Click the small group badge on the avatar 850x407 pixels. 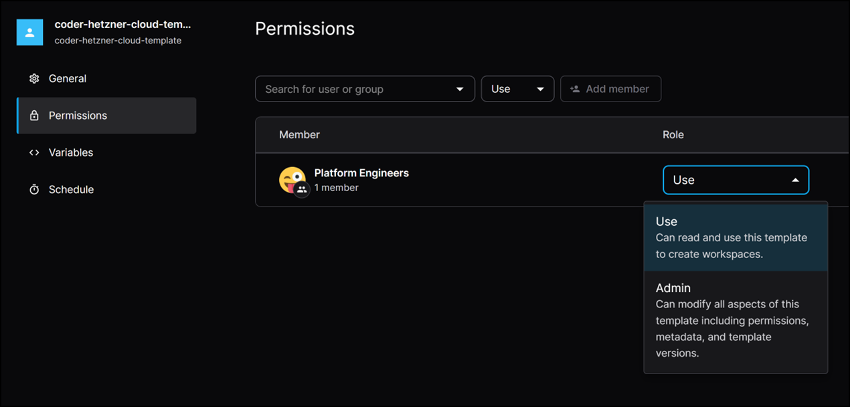[x=303, y=190]
